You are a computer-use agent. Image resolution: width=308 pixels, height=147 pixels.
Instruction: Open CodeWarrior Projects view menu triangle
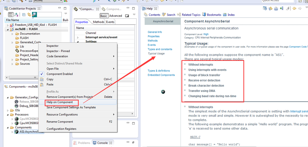point(66,14)
